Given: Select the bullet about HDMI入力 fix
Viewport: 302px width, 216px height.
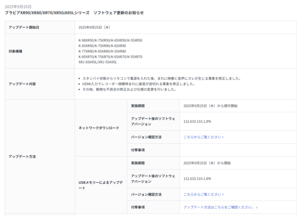Looking at the screenshot, I should click(x=138, y=84).
